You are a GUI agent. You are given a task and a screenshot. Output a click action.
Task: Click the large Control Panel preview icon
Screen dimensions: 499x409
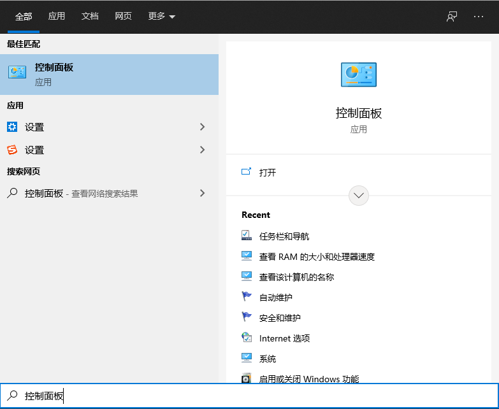click(358, 75)
